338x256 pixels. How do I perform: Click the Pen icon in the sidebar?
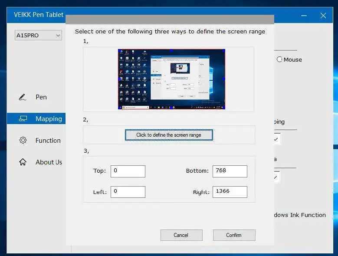click(x=23, y=97)
